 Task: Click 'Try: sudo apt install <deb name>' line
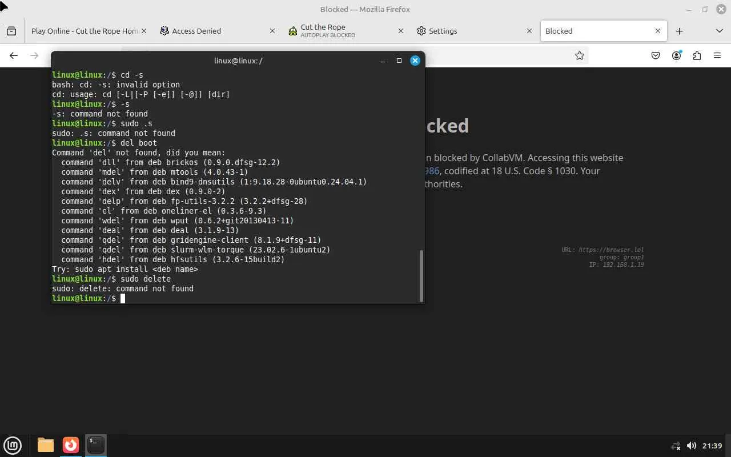pyautogui.click(x=125, y=269)
